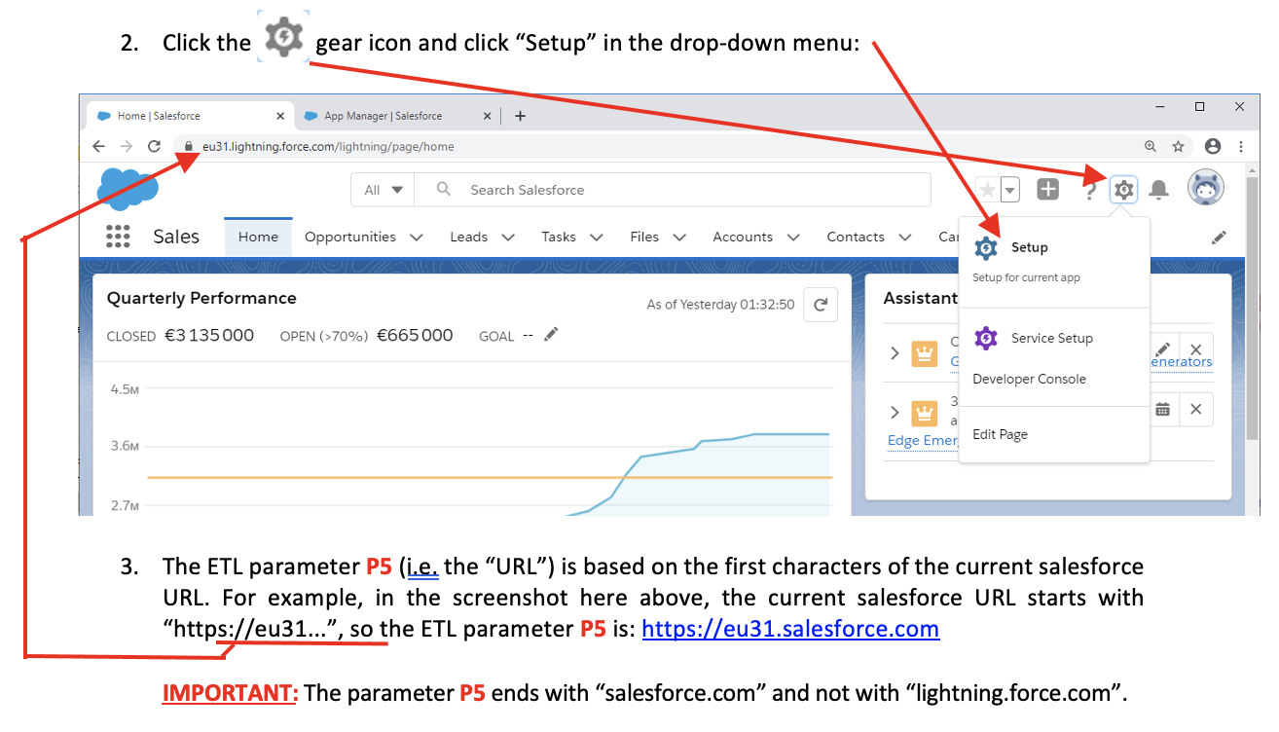Select Setup in the drop-down menu
Screen dimensions: 1279x732
[x=1029, y=248]
